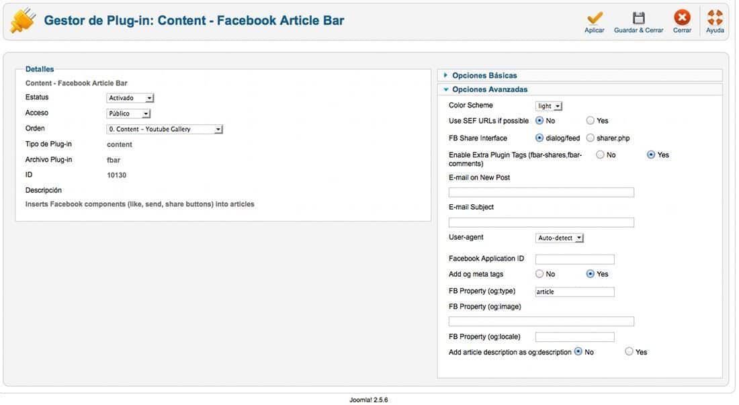Select Yes for article description as og:description

point(629,351)
